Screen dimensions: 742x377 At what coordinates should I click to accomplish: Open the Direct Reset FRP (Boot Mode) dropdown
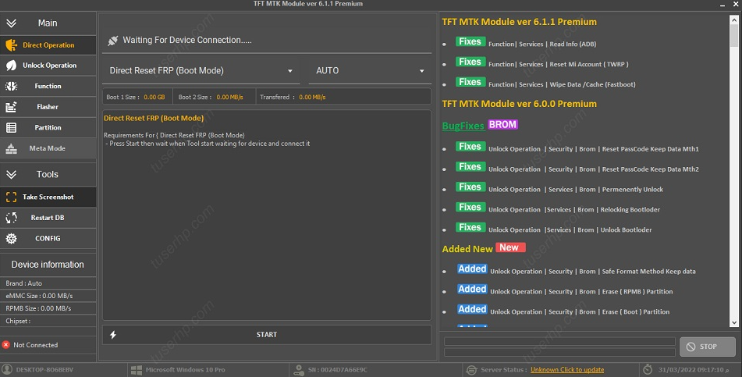click(201, 71)
